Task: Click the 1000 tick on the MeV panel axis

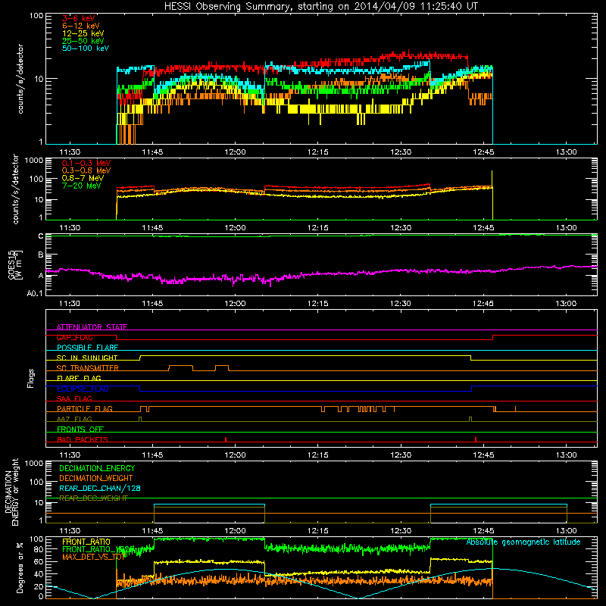Action: 34,161
